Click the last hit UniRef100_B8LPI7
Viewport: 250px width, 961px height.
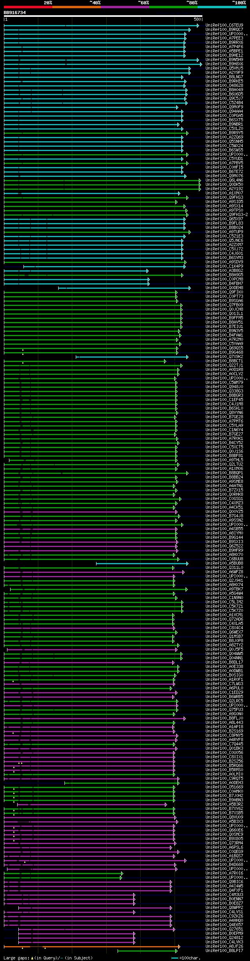pos(224,950)
